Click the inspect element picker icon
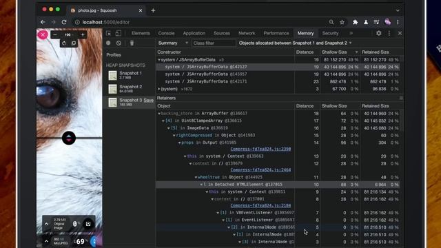441x248 pixels. pos(109,33)
